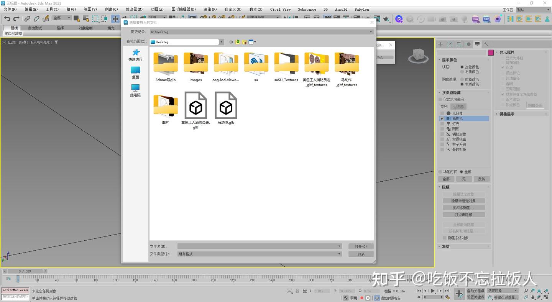Open the Utilities wrench panel tab
Image resolution: width=552 pixels, height=302 pixels.
pyautogui.click(x=486, y=44)
